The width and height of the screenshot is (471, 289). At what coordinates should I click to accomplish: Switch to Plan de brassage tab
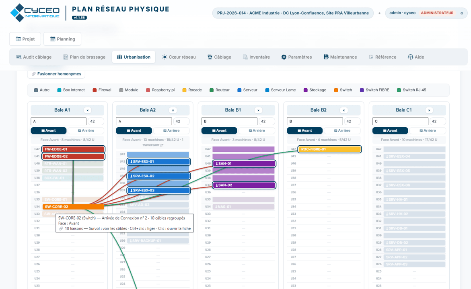pyautogui.click(x=84, y=57)
